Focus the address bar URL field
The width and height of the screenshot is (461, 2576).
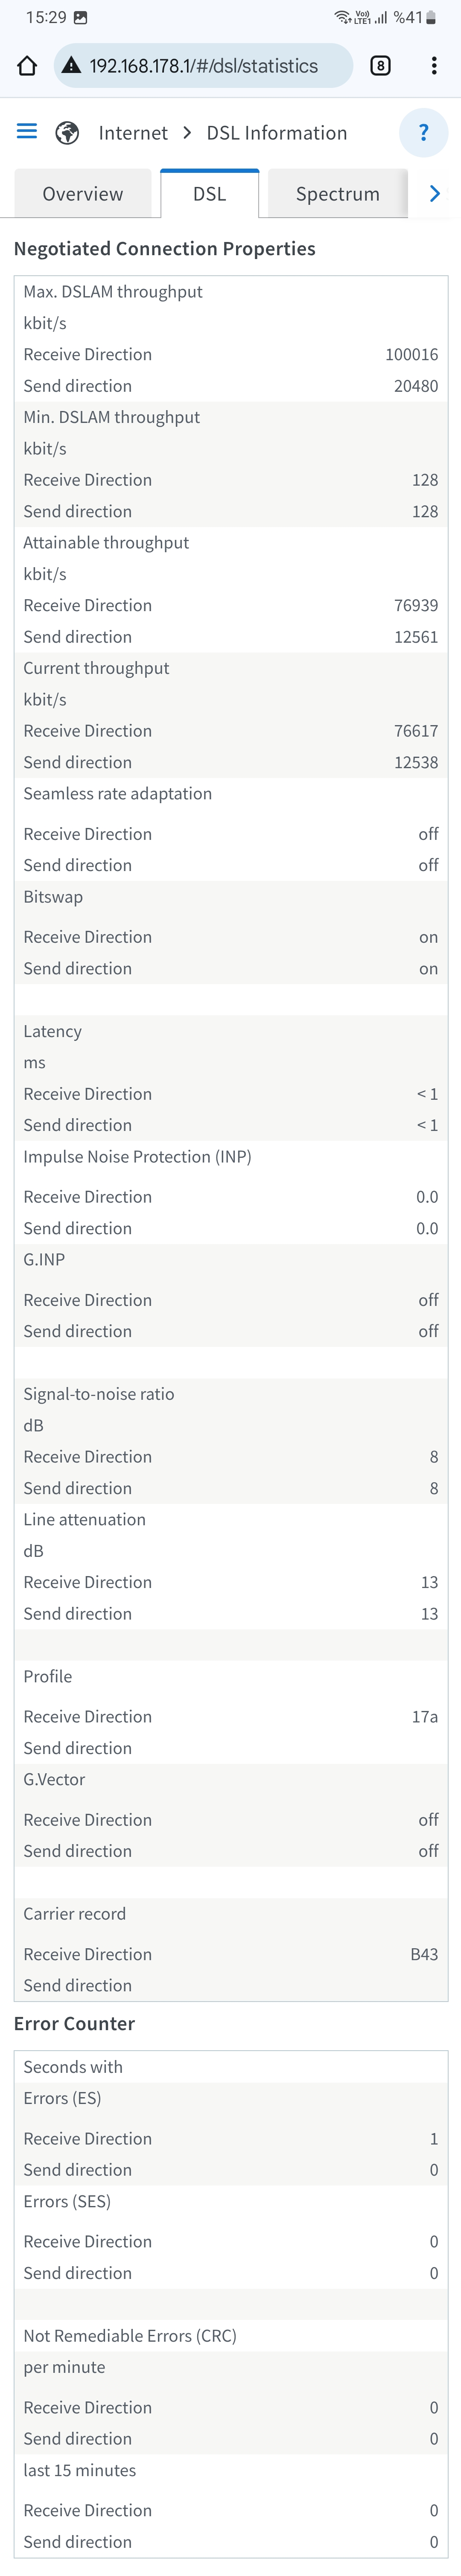click(203, 66)
